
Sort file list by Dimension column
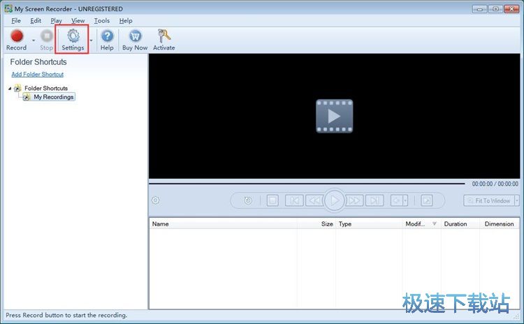pyautogui.click(x=500, y=223)
